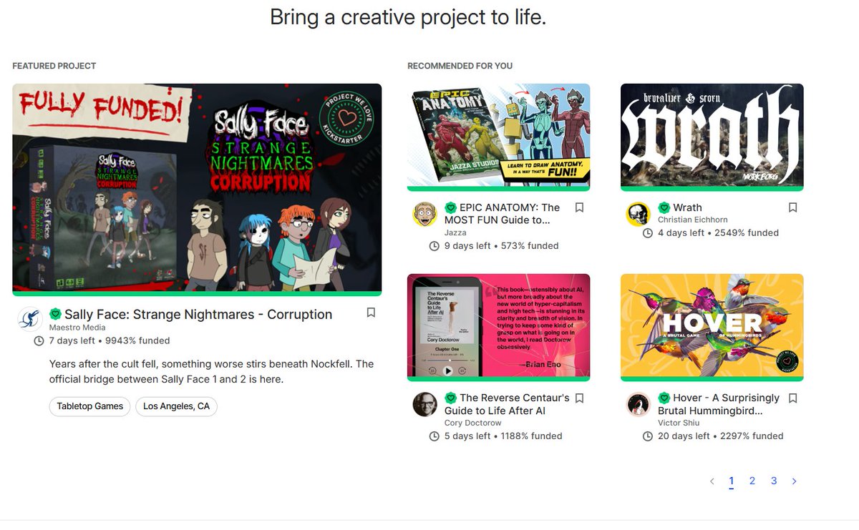Bookmark the Sally Face featured project
Viewport: 859px width, 530px height.
coord(371,313)
